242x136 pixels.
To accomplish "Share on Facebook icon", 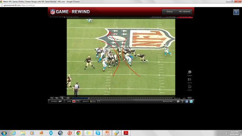I will click(x=186, y=101).
